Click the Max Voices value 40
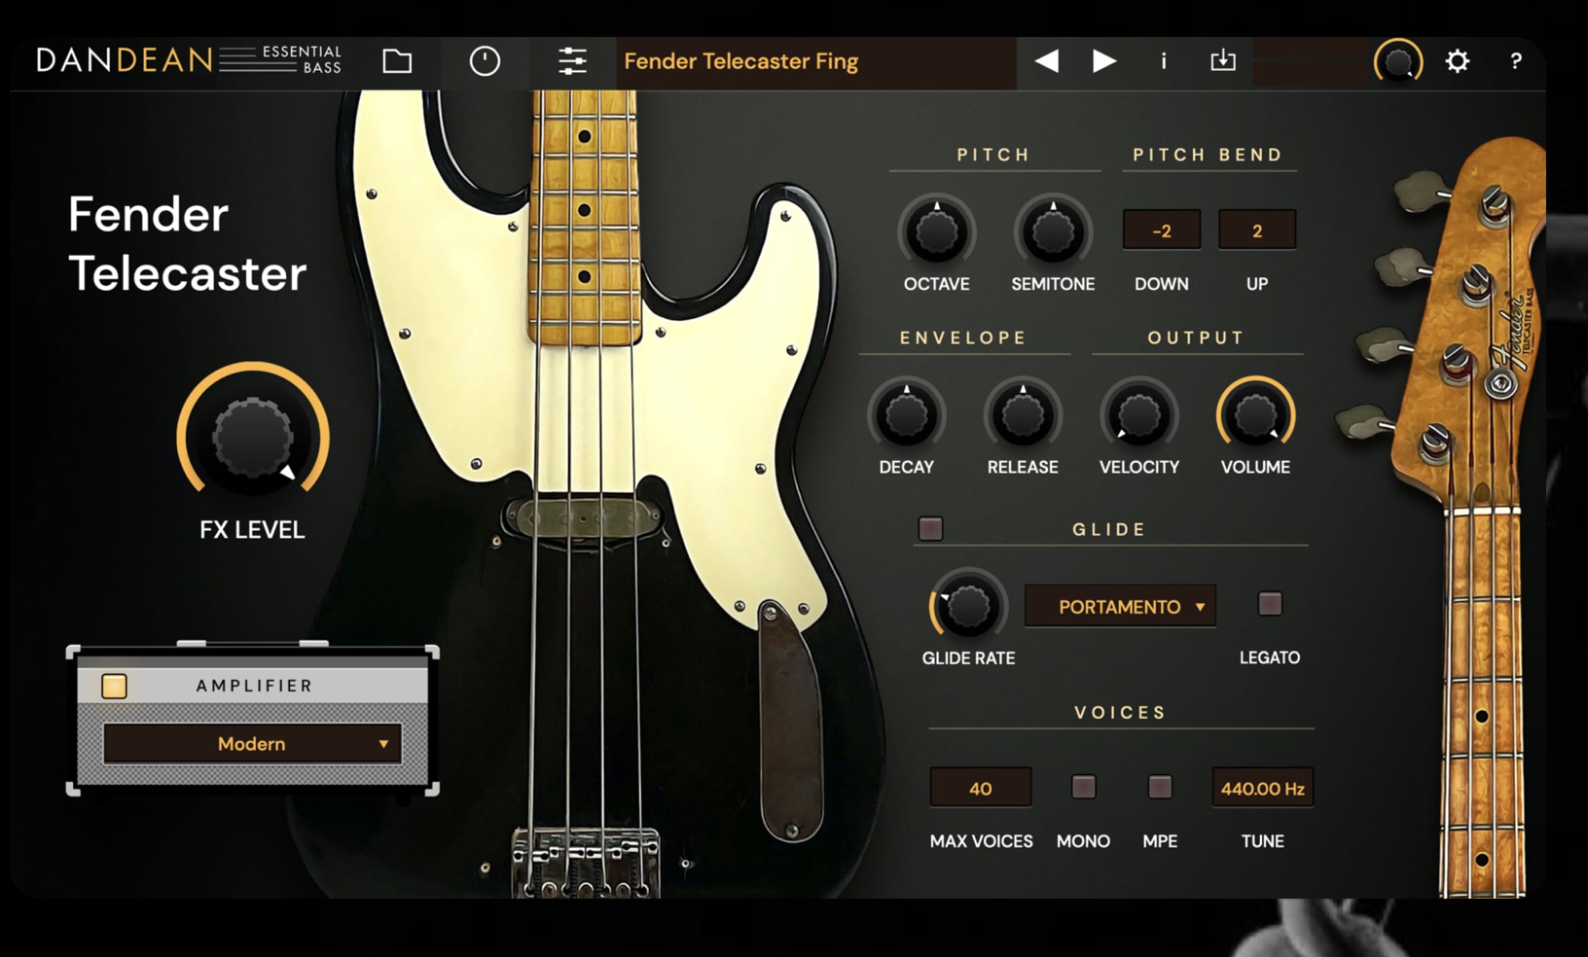Image resolution: width=1588 pixels, height=957 pixels. 981,788
